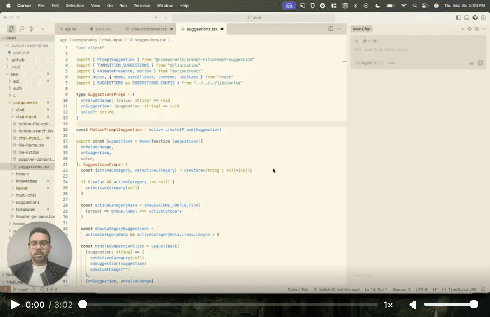Start a new chat with the plus icon
The height and width of the screenshot is (317, 490).
tap(462, 29)
